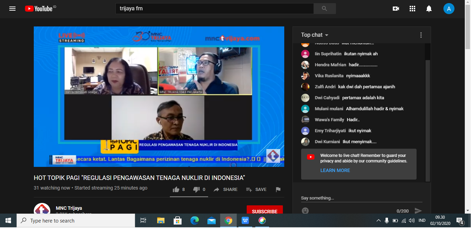Open the create video camera icon
Image resolution: width=471 pixels, height=228 pixels.
(396, 9)
